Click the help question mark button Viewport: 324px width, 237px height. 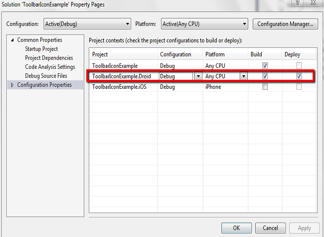pyautogui.click(x=298, y=2)
